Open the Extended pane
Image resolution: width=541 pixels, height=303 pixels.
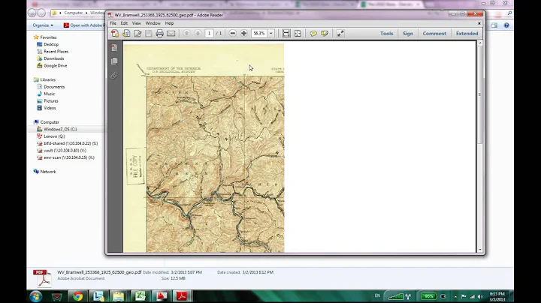point(467,34)
